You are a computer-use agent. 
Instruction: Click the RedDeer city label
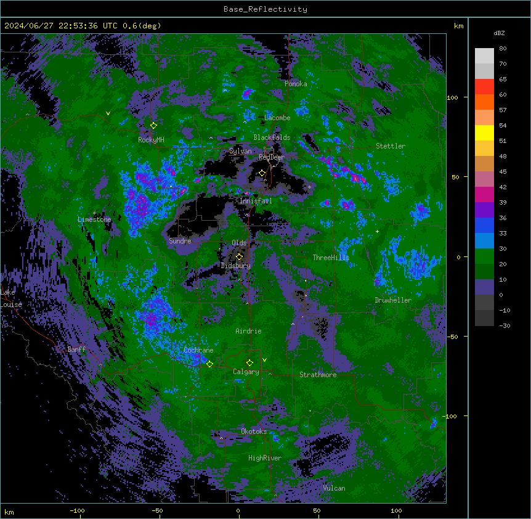tap(272, 157)
